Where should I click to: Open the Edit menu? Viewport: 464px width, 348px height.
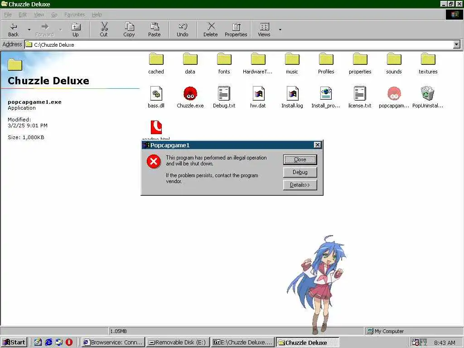tap(23, 14)
